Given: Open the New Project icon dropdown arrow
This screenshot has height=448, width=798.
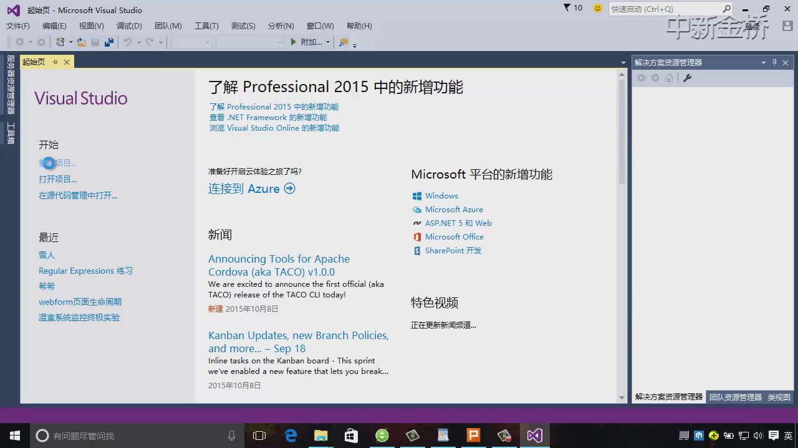Looking at the screenshot, I should click(x=70, y=42).
